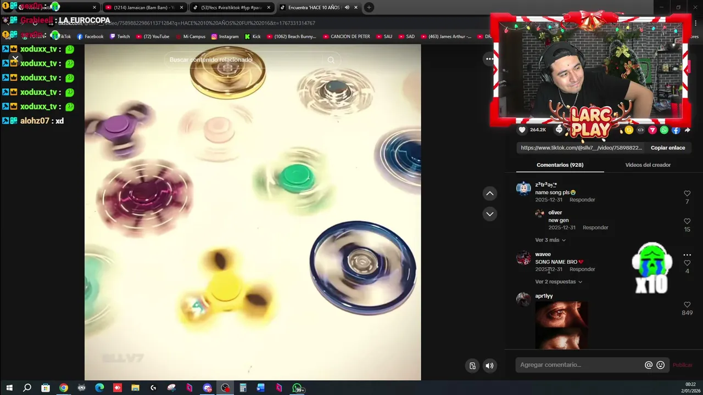Toggle auto-scroll icon next to the volume button
703x395 pixels.
(472, 366)
